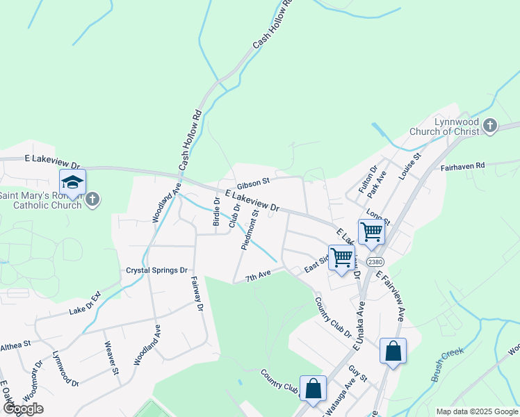Screen dimensions: 520x417
Task: Click the school graduation cap marker
Action: coord(72,184)
